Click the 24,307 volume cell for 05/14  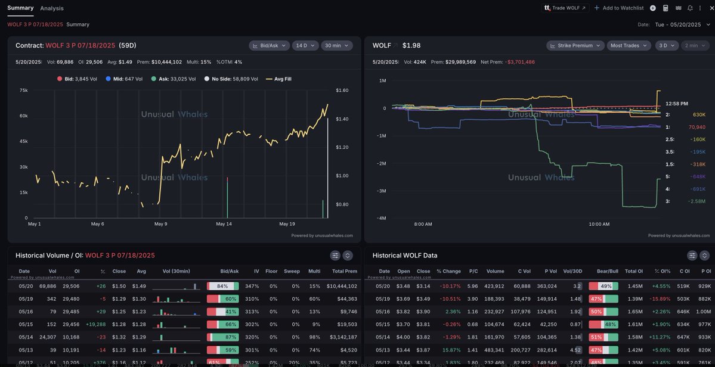[48, 337]
